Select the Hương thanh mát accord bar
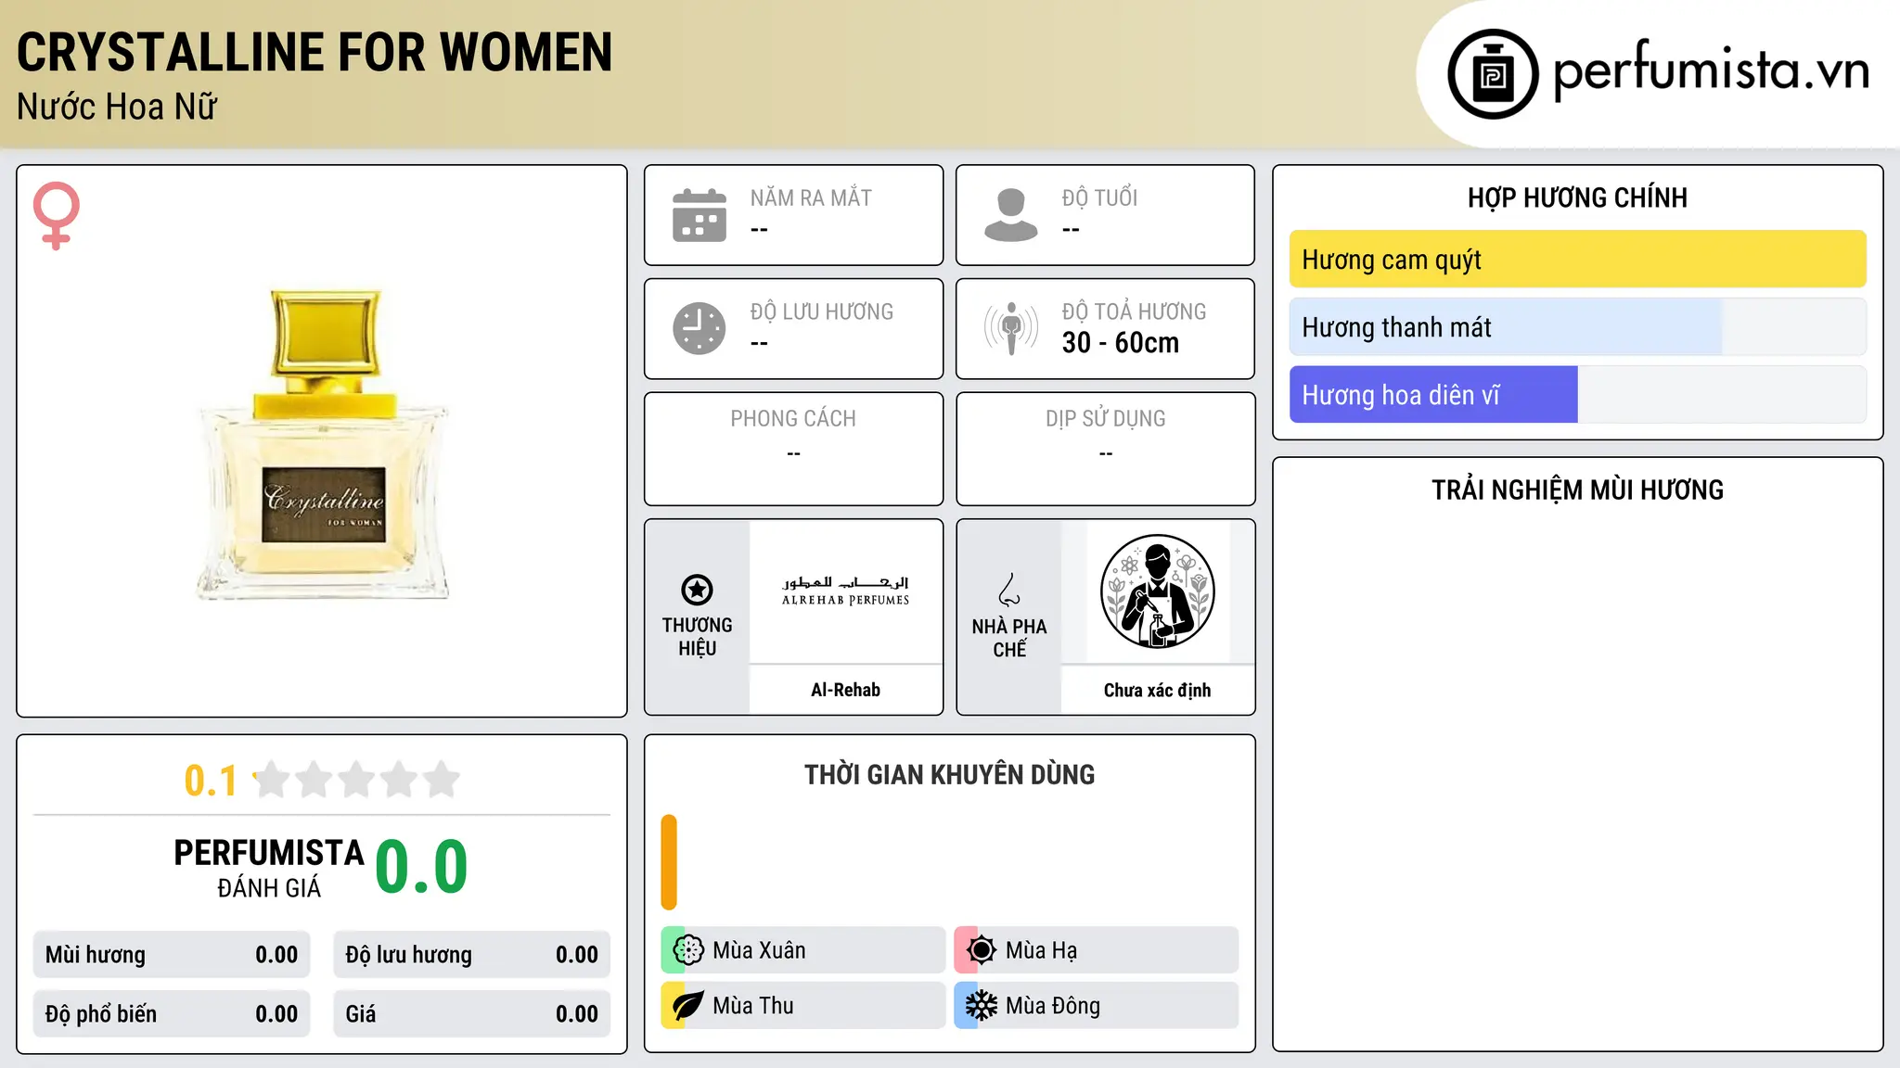Screen dimensions: 1900x1068 (x=1577, y=327)
